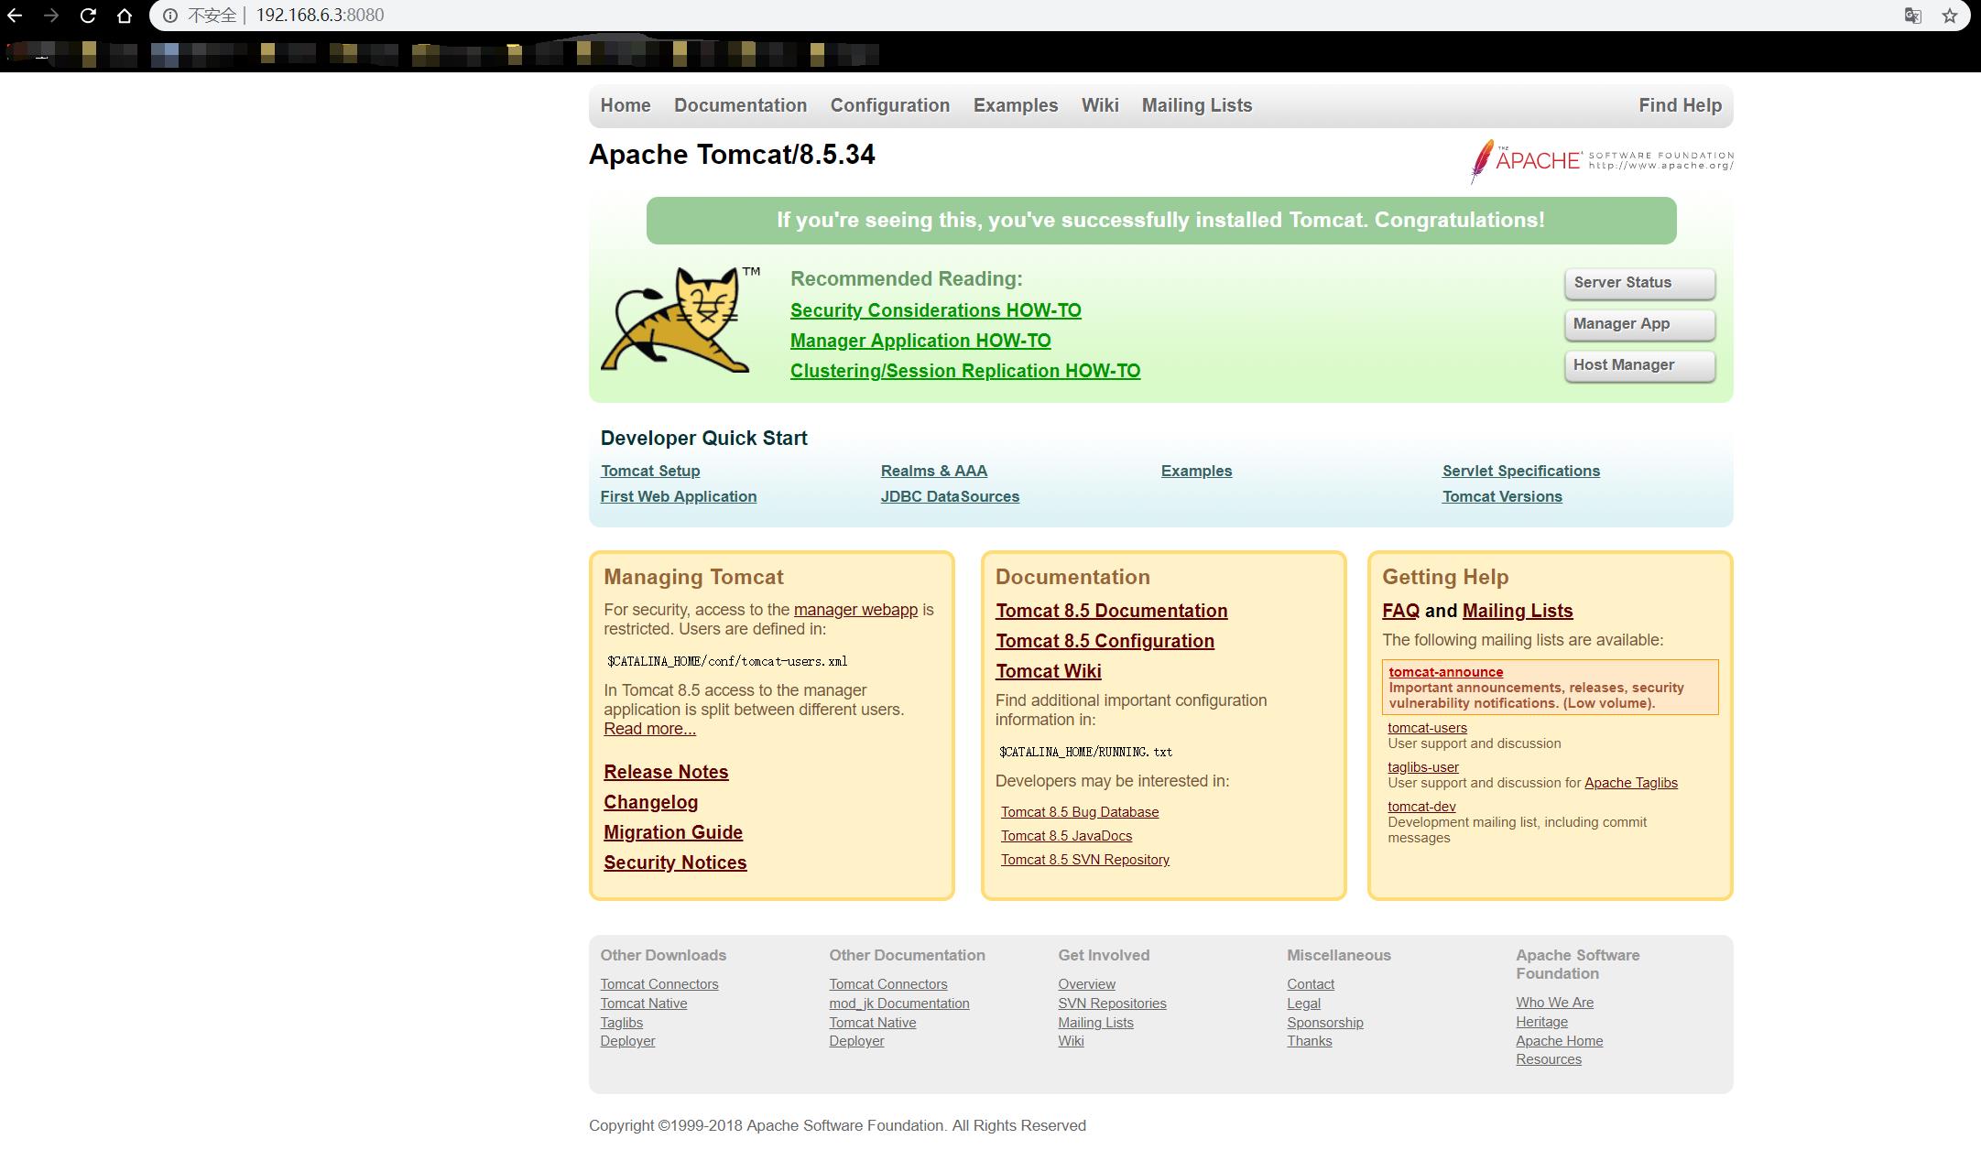This screenshot has width=1981, height=1150.
Task: Click the Manager App button
Action: (1639, 324)
